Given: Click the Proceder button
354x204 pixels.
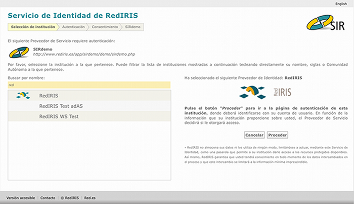Looking at the screenshot, I should click(278, 135).
